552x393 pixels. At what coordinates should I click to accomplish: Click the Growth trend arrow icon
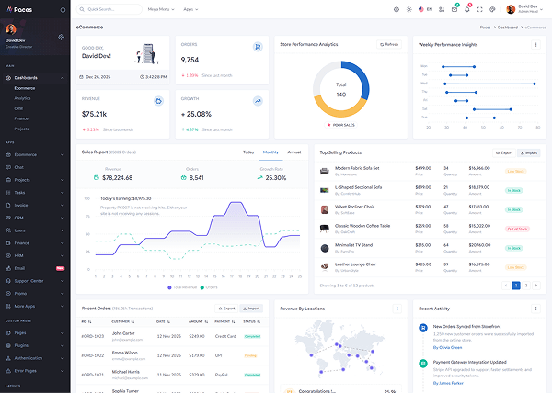coord(260,101)
